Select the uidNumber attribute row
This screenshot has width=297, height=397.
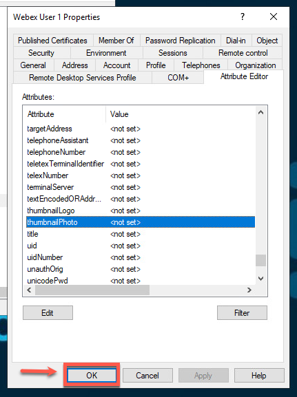(141, 257)
